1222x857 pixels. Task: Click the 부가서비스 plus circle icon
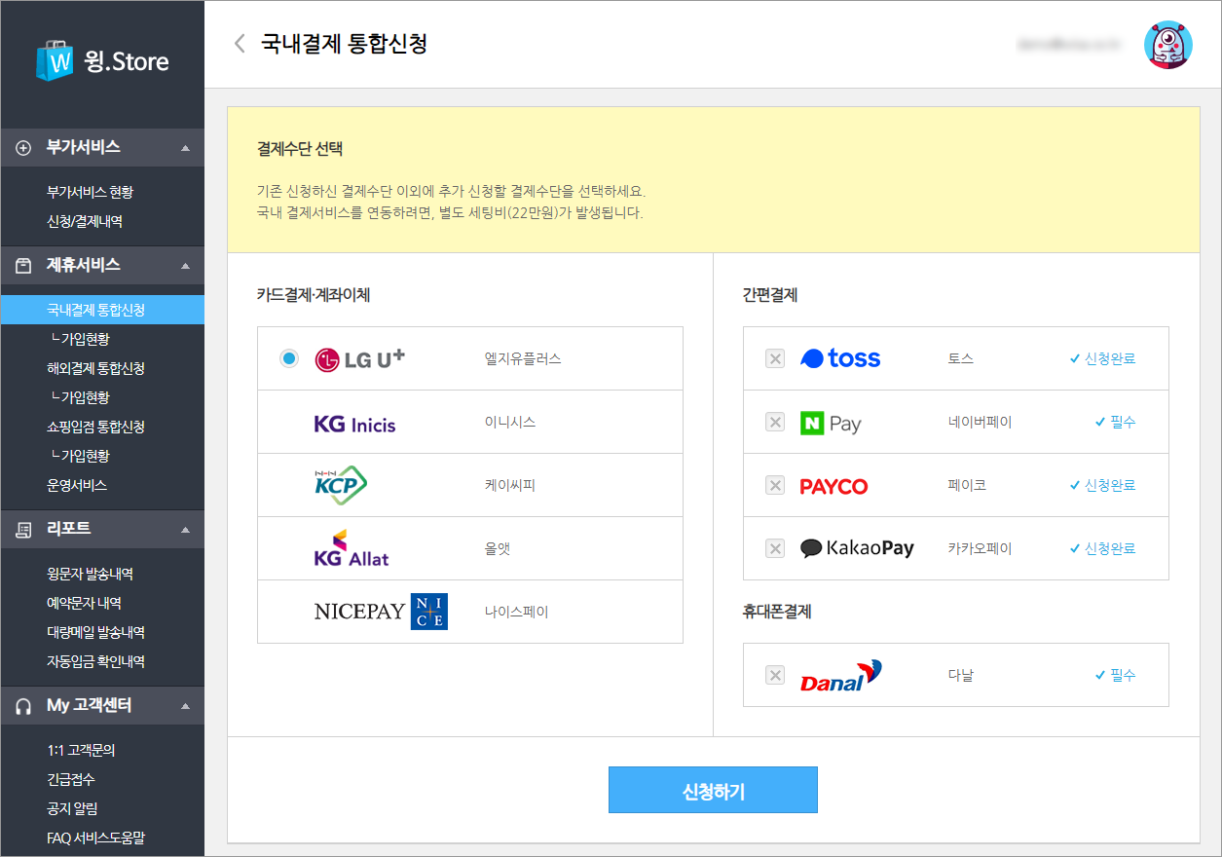pyautogui.click(x=24, y=148)
